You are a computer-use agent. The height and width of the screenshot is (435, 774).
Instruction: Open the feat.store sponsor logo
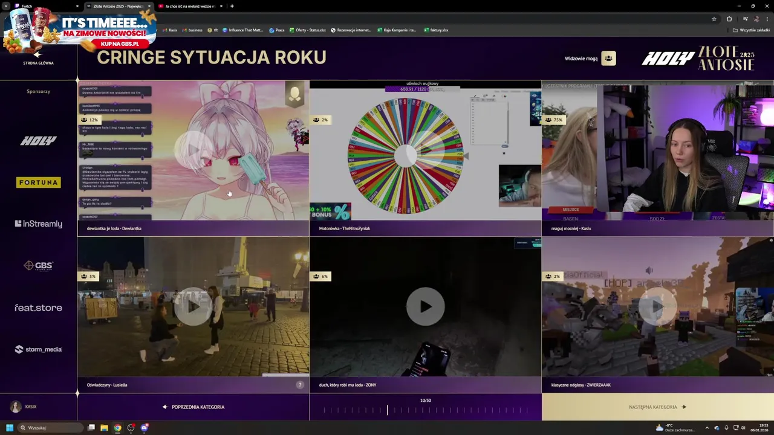point(39,308)
